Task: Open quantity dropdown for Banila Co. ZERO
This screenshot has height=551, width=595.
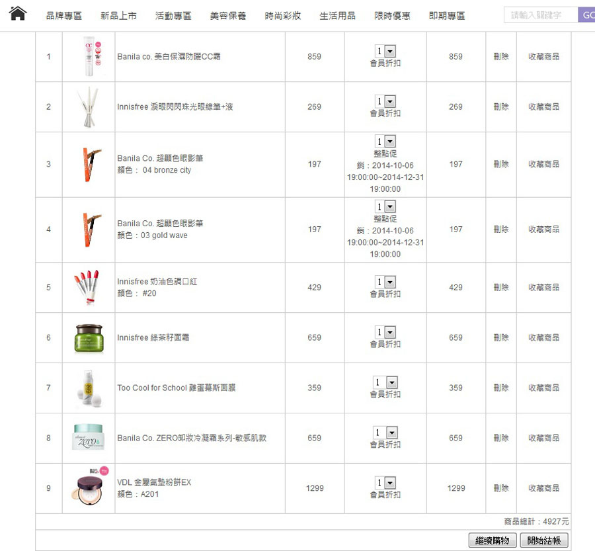Action: tap(385, 432)
